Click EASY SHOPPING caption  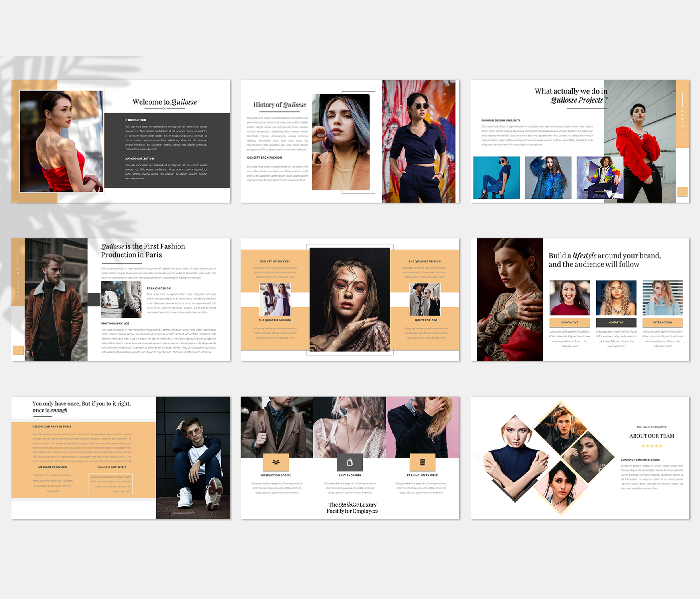(x=350, y=475)
